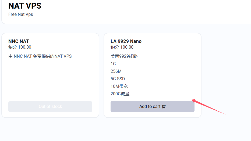Click the 美西9929线路 spec line
Image resolution: width=251 pixels, height=141 pixels.
tap(124, 56)
